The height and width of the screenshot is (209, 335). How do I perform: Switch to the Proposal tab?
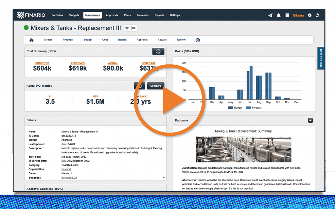(68, 40)
